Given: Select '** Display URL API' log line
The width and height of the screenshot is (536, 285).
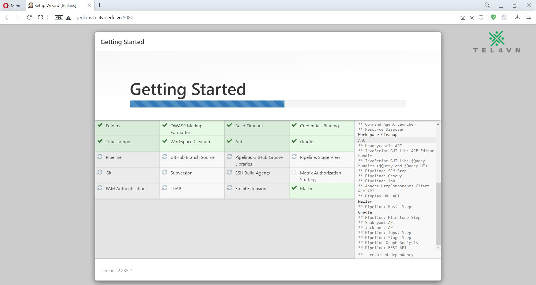Looking at the screenshot, I should coord(379,196).
